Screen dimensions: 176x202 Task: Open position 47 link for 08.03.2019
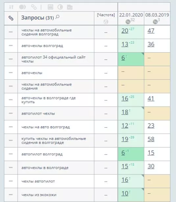pyautogui.click(x=151, y=31)
